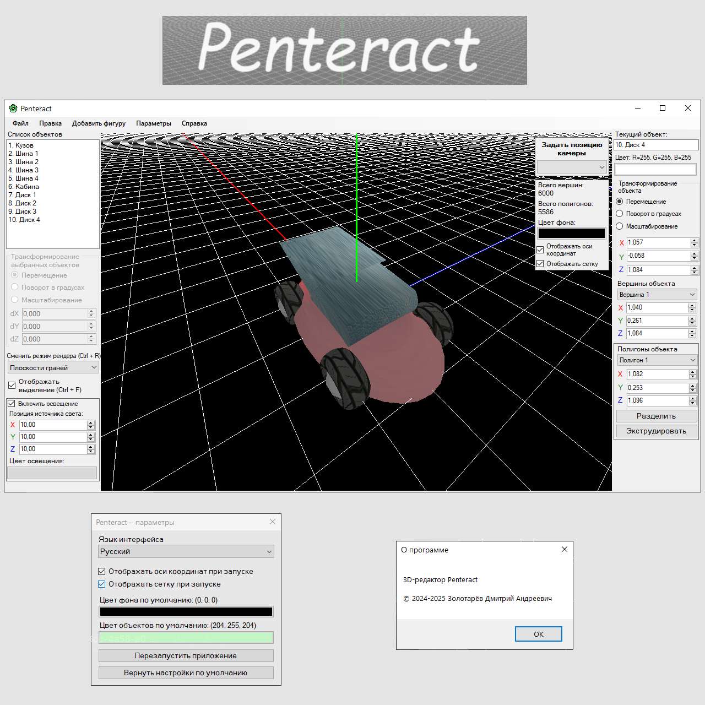The height and width of the screenshot is (705, 705).
Task: Open the Файл menu
Action: tap(20, 123)
